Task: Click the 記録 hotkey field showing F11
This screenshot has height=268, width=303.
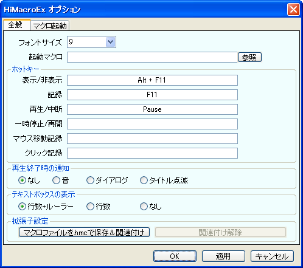Action: click(x=152, y=95)
